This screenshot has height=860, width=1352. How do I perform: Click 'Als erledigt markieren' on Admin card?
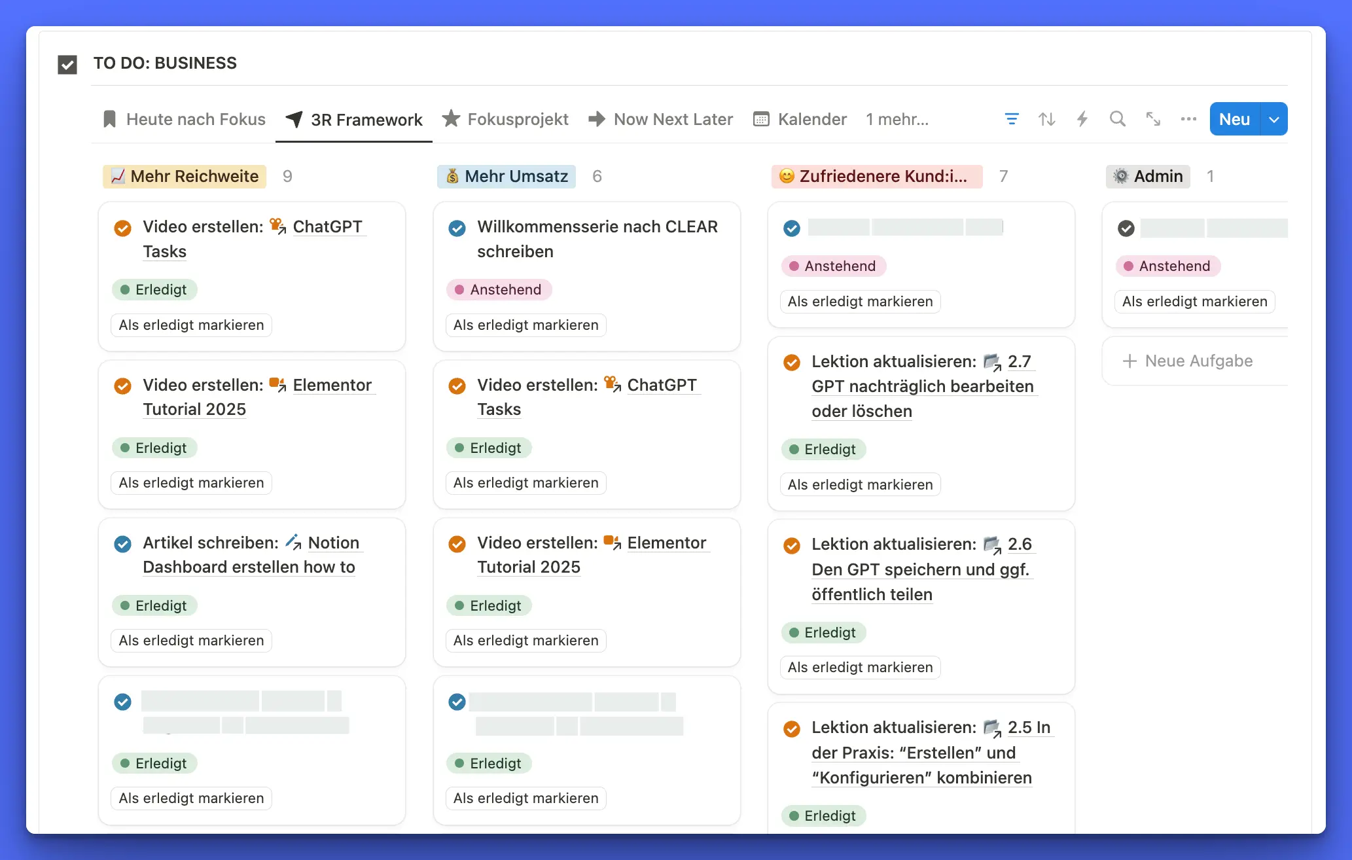1194,301
